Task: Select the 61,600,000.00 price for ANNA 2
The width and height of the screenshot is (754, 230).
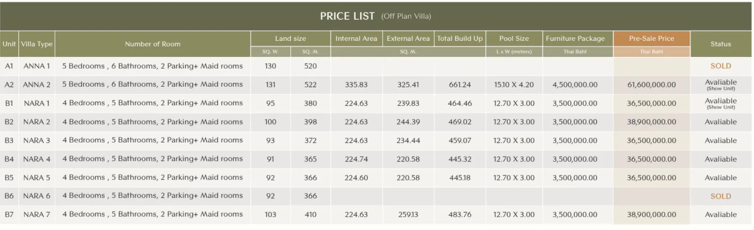Action: click(651, 85)
